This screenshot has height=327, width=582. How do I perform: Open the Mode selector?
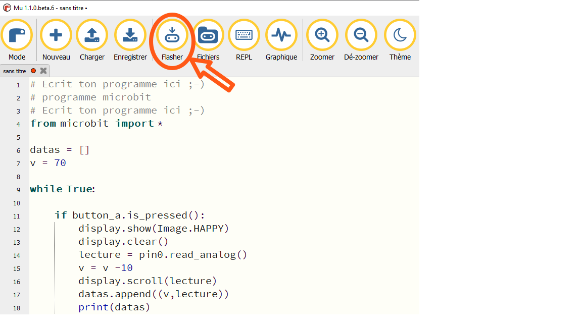(x=17, y=40)
